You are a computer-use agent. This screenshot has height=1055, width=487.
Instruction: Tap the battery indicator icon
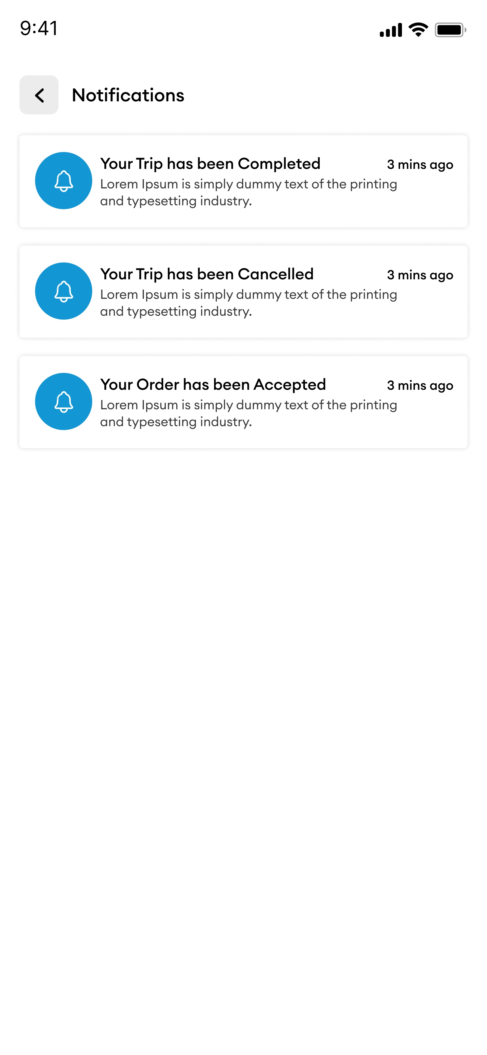click(450, 30)
